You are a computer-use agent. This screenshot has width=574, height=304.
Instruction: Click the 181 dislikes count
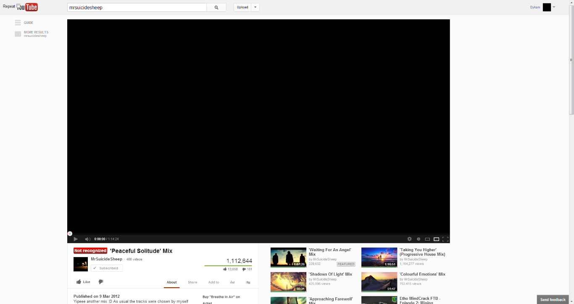(x=247, y=269)
